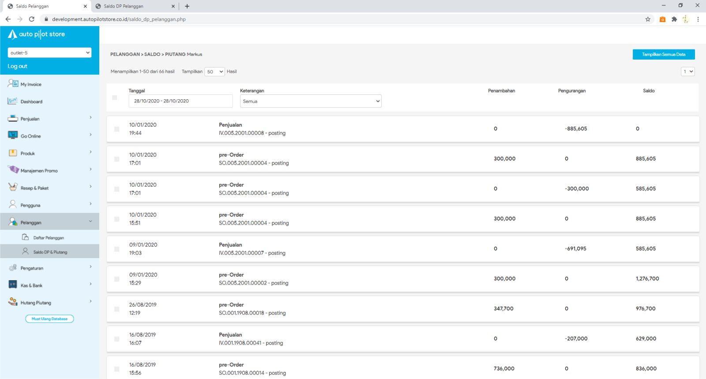Change the Tampilkan 50 results dropdown
Image resolution: width=706 pixels, height=379 pixels.
coord(215,71)
